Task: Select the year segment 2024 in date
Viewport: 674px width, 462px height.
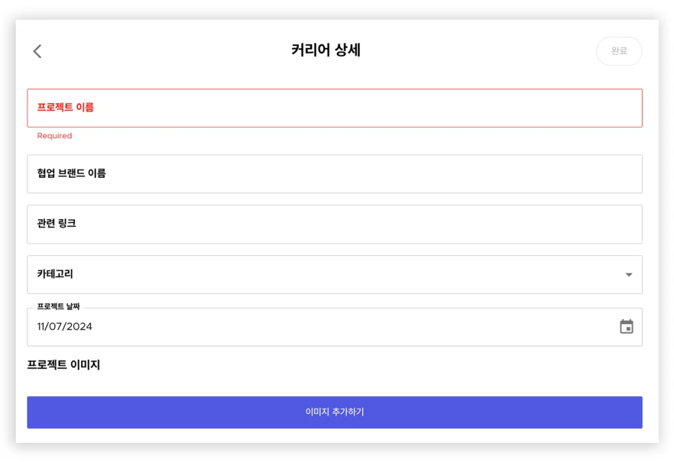Action: 79,326
